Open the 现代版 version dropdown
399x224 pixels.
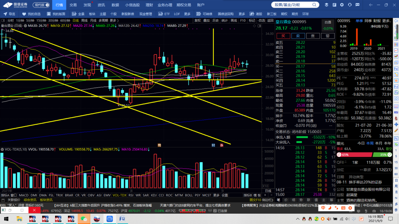[42, 5]
